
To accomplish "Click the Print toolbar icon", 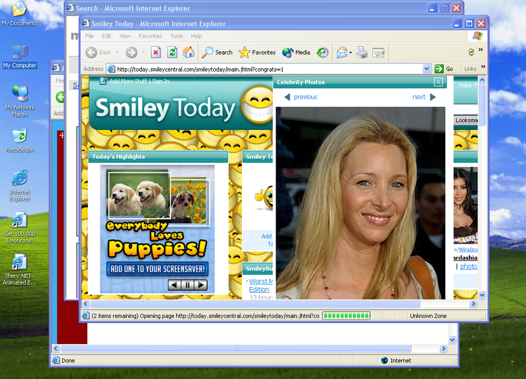I will 362,53.
